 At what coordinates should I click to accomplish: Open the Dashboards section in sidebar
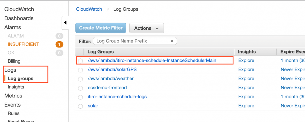pyautogui.click(x=19, y=18)
